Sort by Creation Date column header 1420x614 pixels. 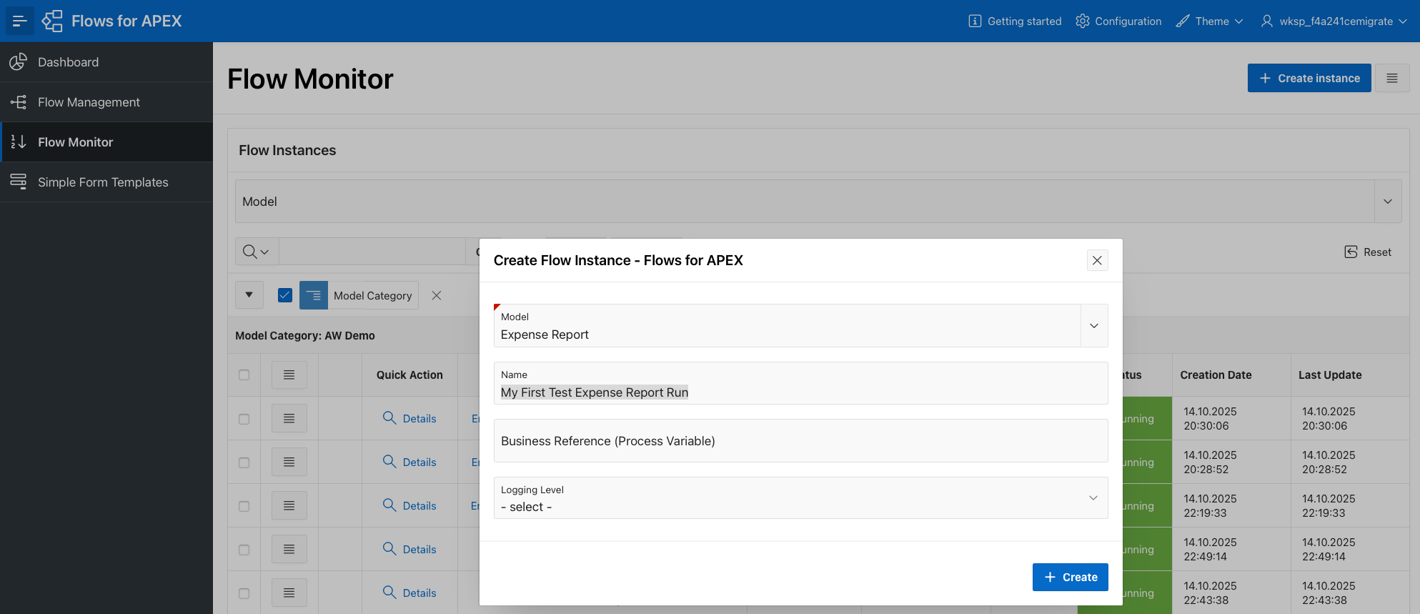(1216, 375)
